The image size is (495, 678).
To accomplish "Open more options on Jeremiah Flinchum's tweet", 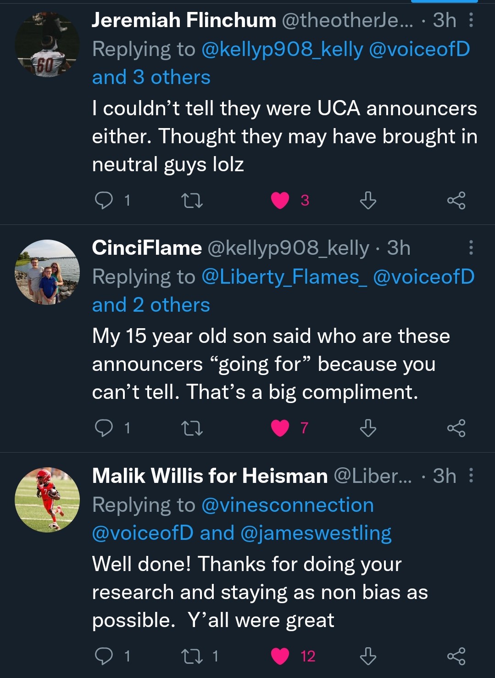I will click(x=471, y=20).
